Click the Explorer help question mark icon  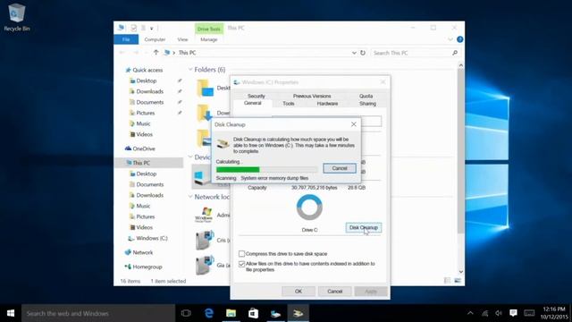[460, 39]
